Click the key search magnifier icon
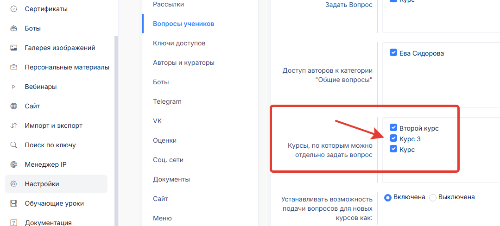Viewport: 500px width, 226px height. tap(14, 145)
